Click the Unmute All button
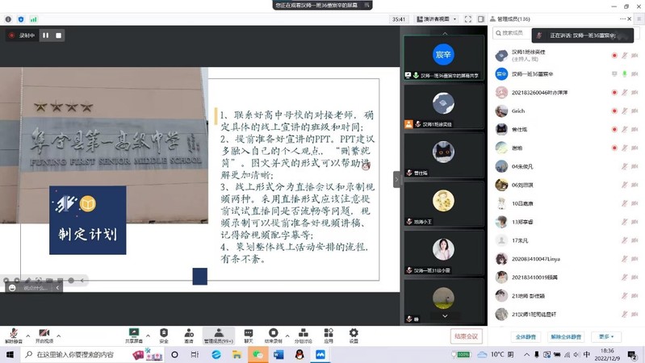The image size is (645, 363). [x=567, y=336]
